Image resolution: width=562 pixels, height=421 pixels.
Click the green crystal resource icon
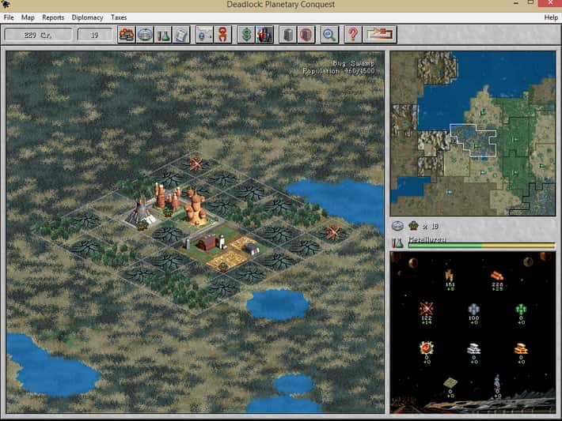pyautogui.click(x=521, y=309)
